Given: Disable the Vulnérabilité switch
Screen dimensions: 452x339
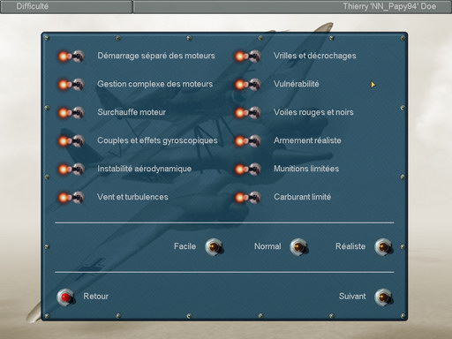Looking at the screenshot, I should 247,84.
